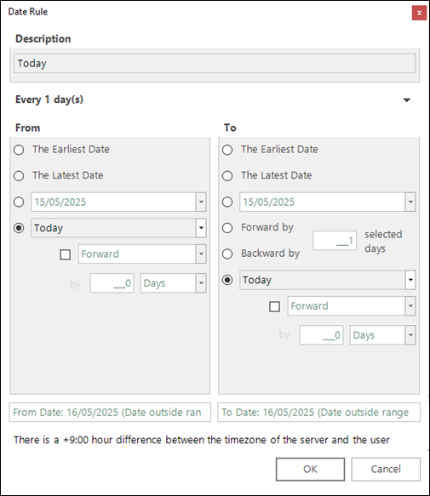Click the Cancel button
Screen dimensions: 430x496
[x=386, y=469]
